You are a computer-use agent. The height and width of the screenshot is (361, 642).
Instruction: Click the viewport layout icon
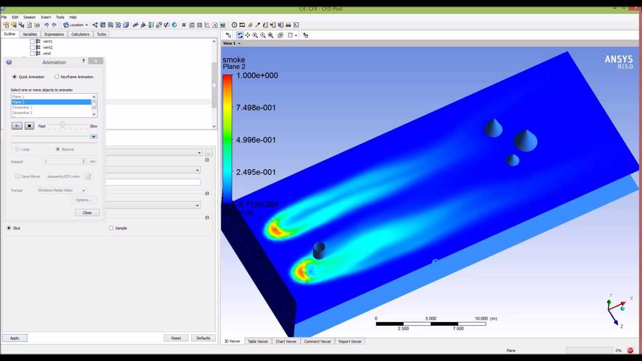pyautogui.click(x=290, y=35)
